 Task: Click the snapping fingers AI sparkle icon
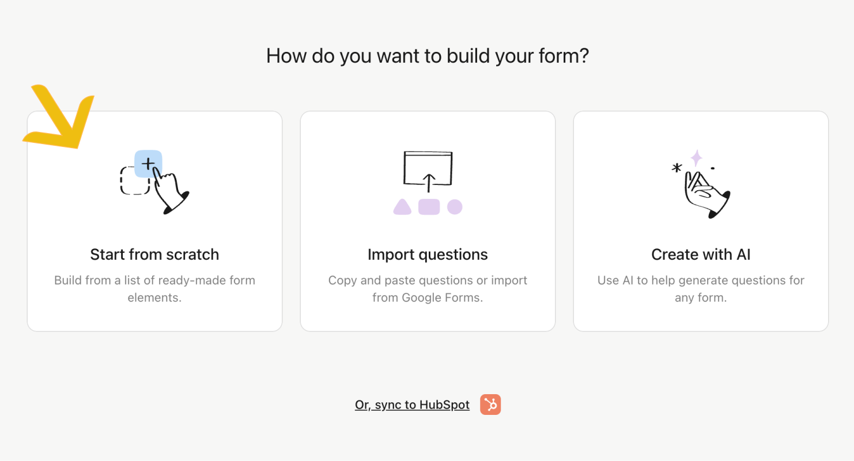701,184
